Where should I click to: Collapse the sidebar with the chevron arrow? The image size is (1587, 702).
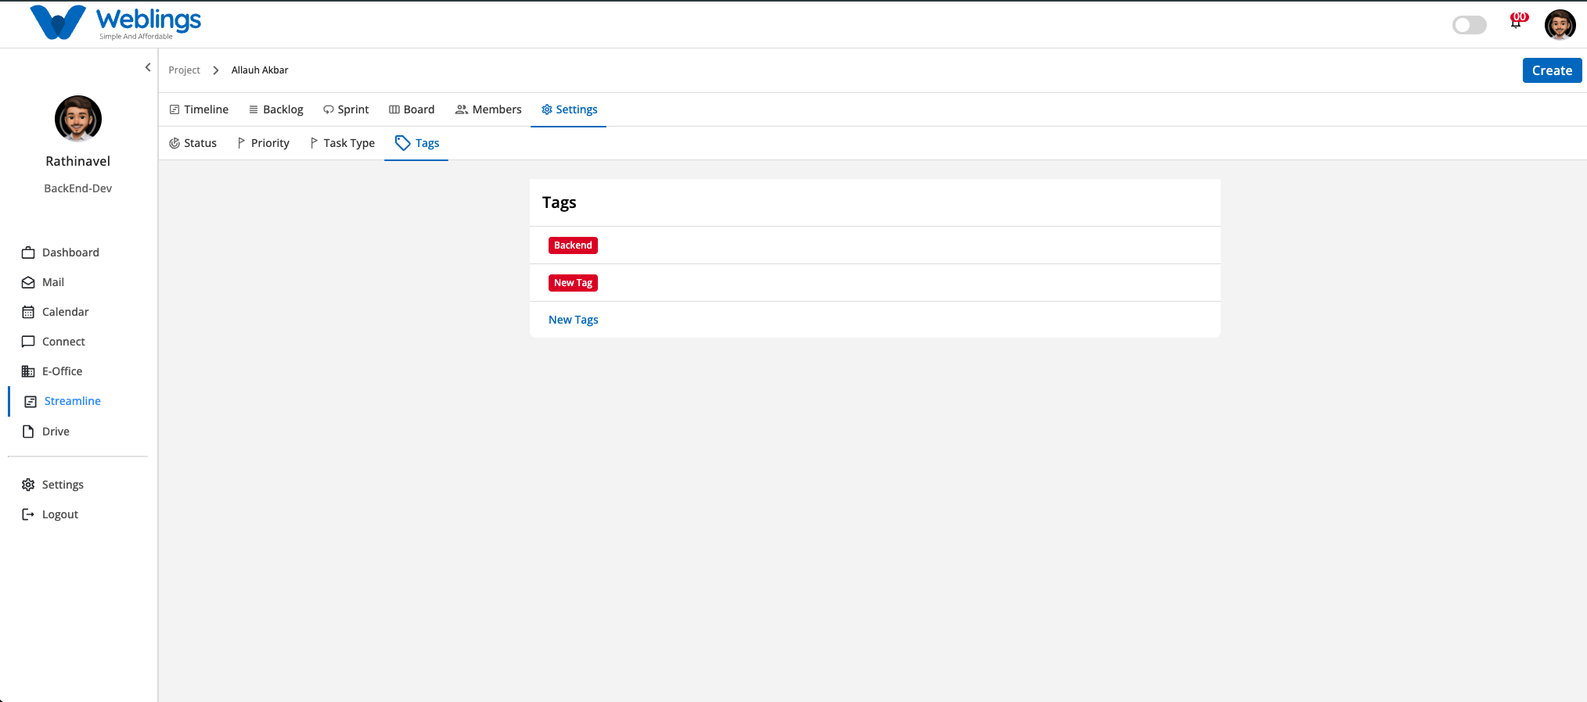coord(148,67)
